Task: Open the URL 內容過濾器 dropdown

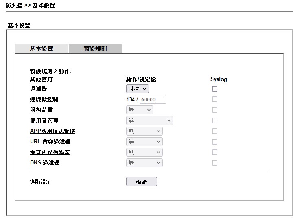Action: pos(144,142)
